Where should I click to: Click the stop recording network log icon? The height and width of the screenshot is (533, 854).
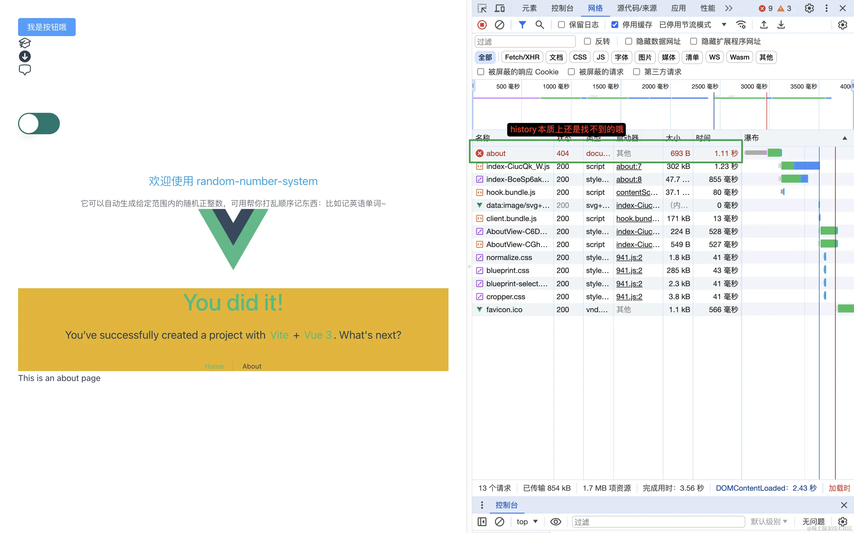482,25
